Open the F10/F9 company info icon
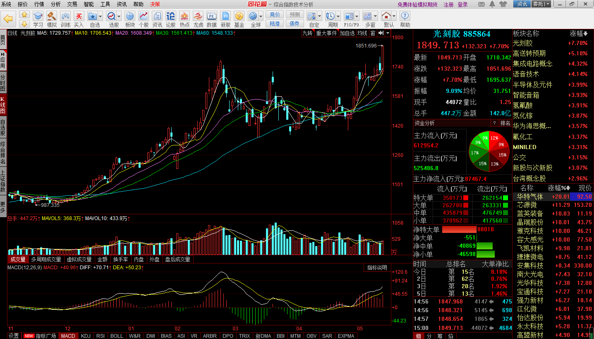The image size is (594, 339). (349, 16)
